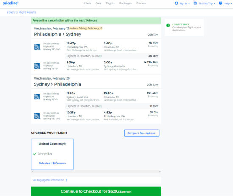Image resolution: width=233 pixels, height=196 pixels.
Task: Open See baggage fee information link
Action: pyautogui.click(x=48, y=180)
